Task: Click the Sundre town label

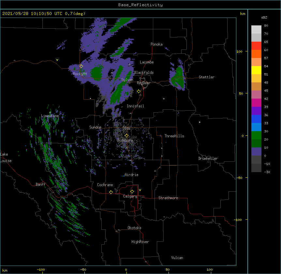Action: pos(95,127)
